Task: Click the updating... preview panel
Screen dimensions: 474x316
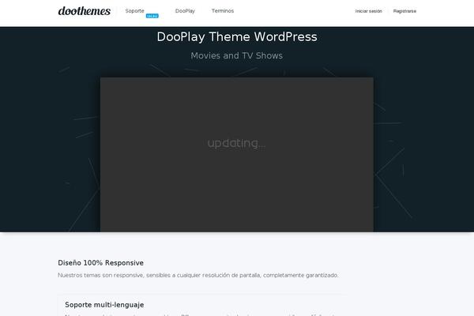Action: point(237,155)
